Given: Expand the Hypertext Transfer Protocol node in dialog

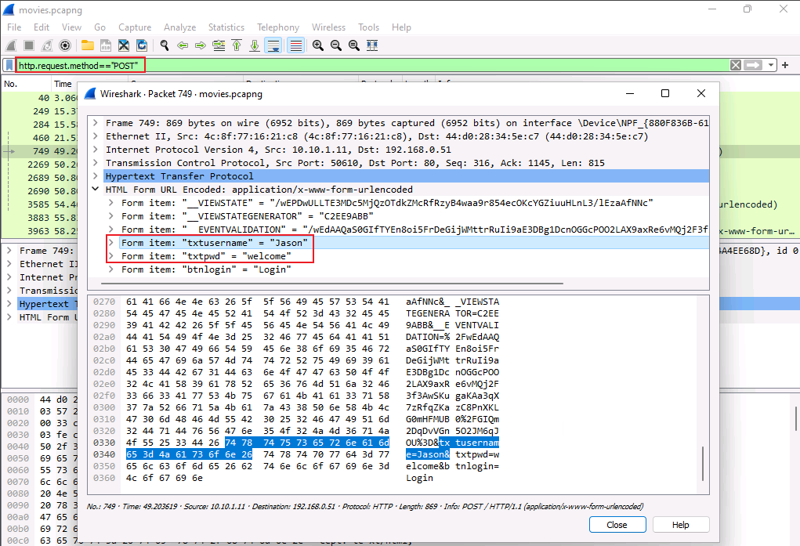Looking at the screenshot, I should (x=96, y=176).
